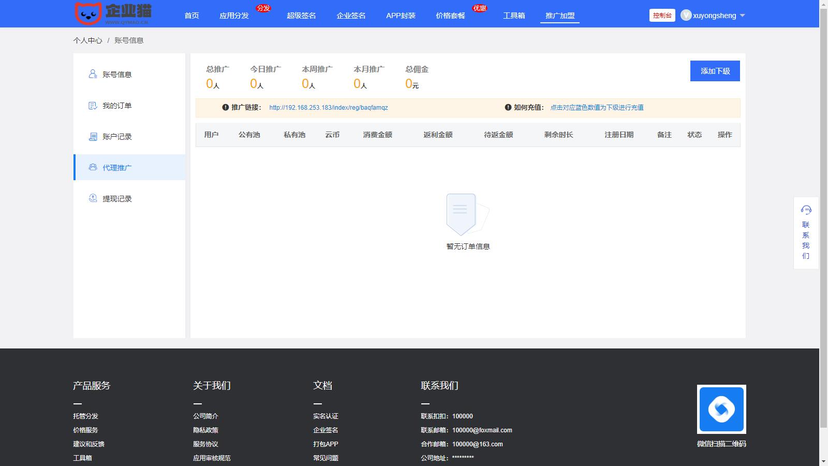Click the 点击对应蓝色数值为下级进行充值 link
828x466 pixels.
[597, 108]
